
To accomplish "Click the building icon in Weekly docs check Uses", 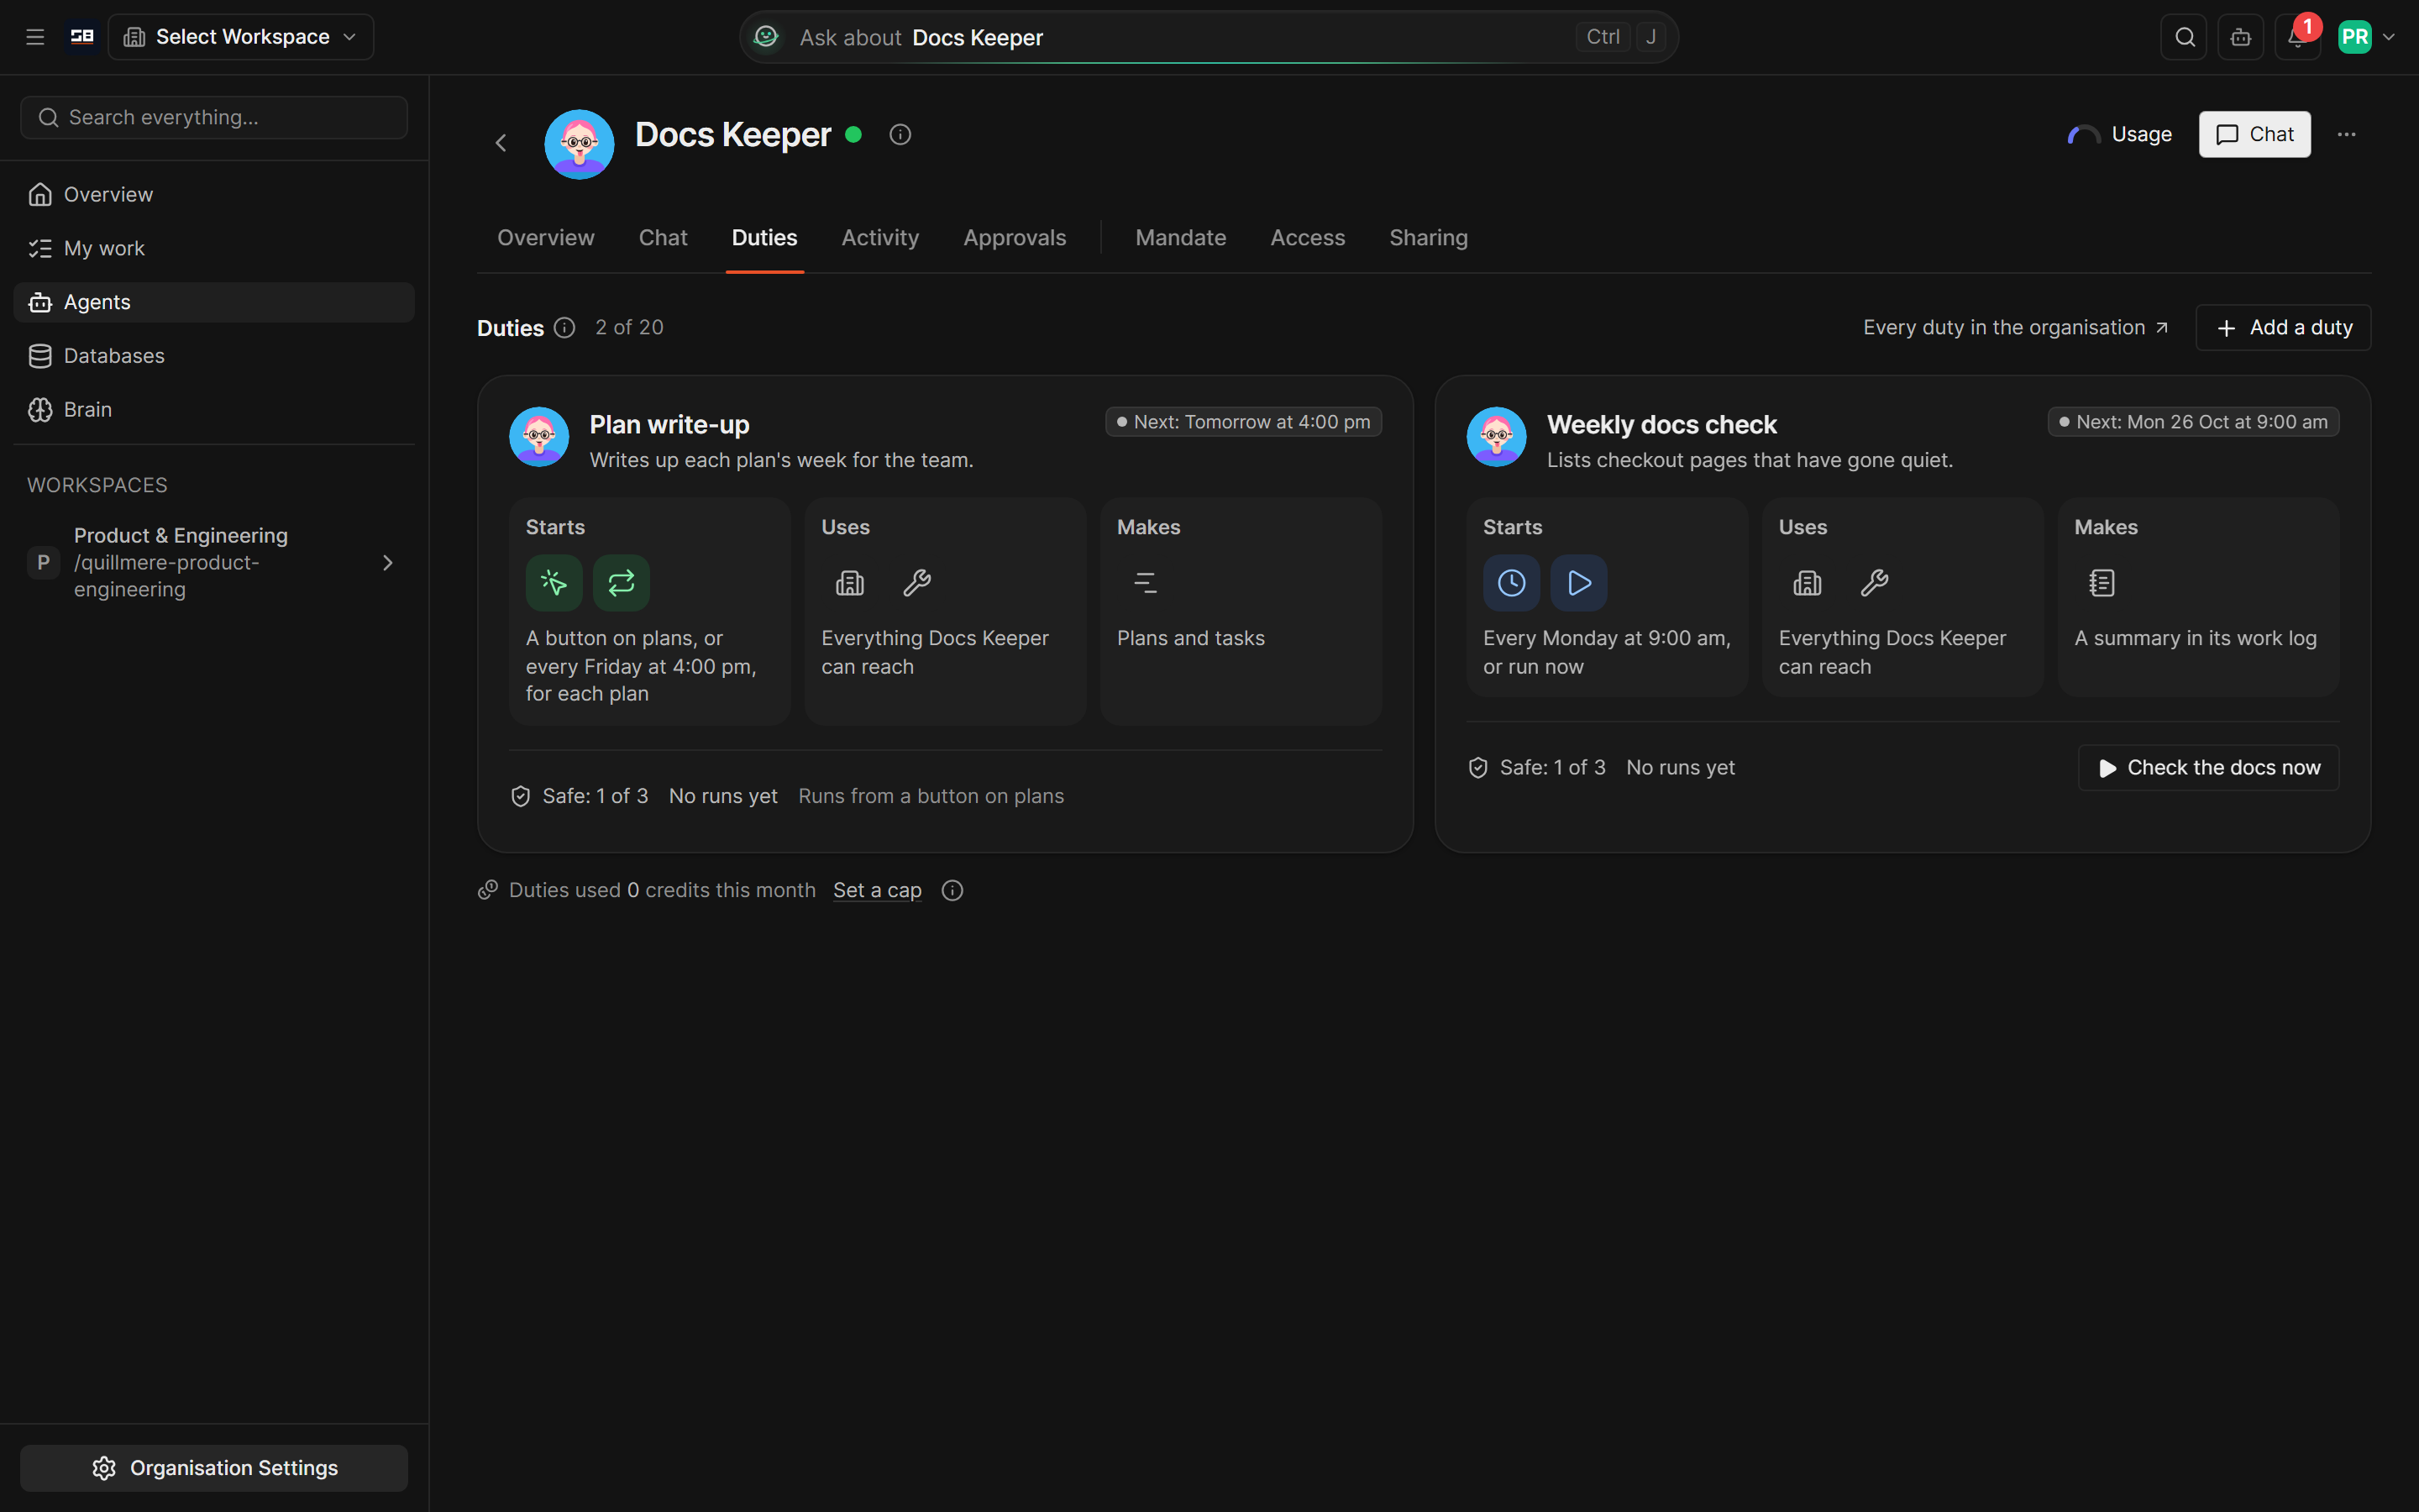I will (x=1808, y=583).
